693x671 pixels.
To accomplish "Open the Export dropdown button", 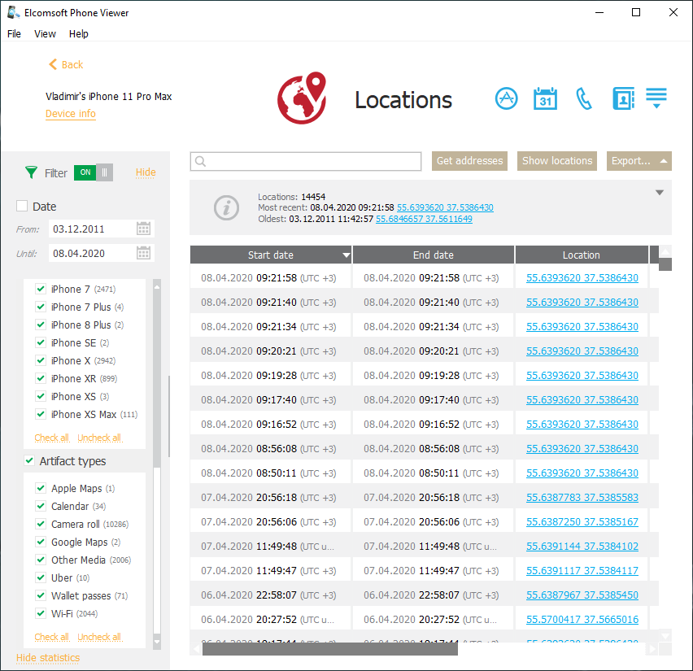I will pyautogui.click(x=639, y=161).
